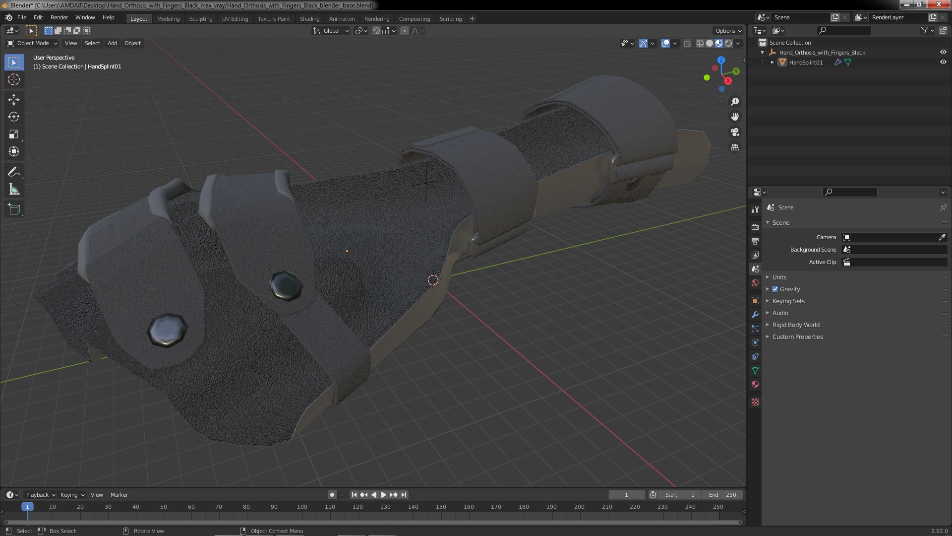952x536 pixels.
Task: Open the Global transform orientation dropdown
Action: coord(331,31)
